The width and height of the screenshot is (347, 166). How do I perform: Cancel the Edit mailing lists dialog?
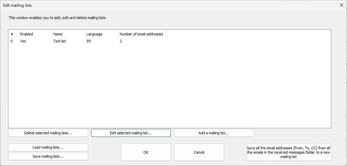(199, 152)
